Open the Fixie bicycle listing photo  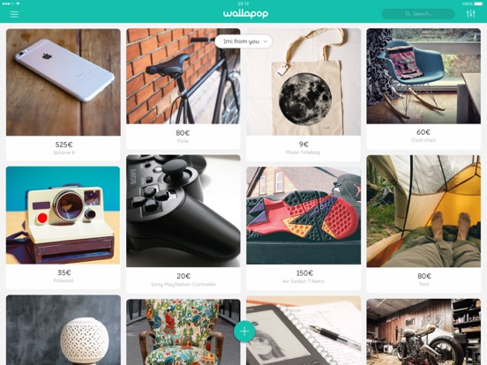tap(184, 76)
